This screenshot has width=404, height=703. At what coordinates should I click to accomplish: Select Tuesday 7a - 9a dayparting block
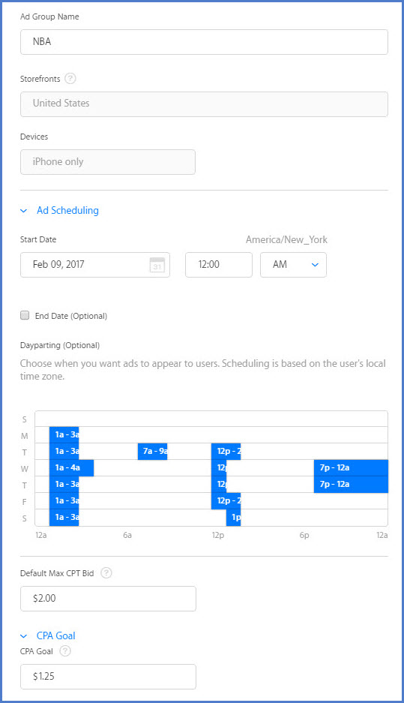[153, 451]
